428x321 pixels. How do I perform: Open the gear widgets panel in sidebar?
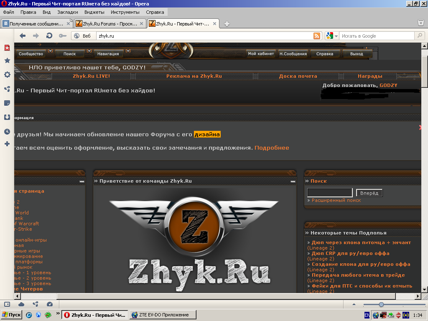(x=7, y=74)
